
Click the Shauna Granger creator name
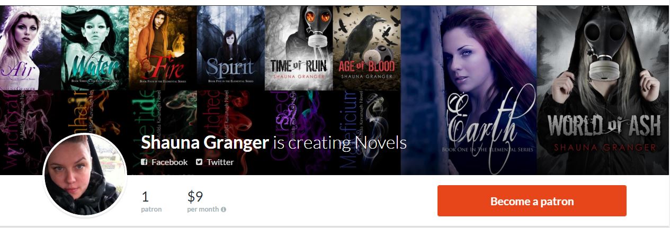click(205, 143)
